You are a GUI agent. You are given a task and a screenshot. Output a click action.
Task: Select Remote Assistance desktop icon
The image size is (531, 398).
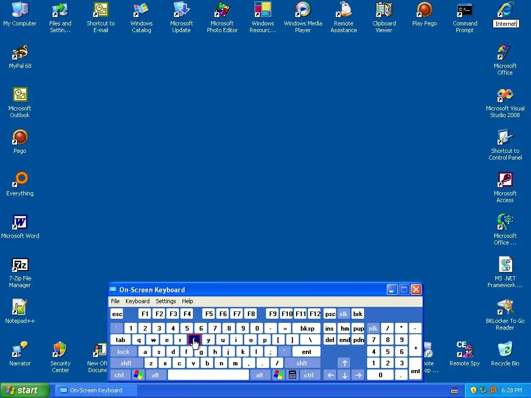tap(343, 17)
